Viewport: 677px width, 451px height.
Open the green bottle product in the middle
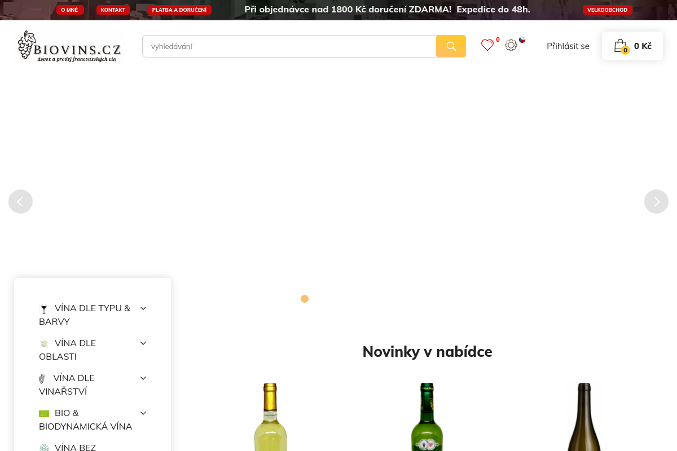pyautogui.click(x=428, y=417)
